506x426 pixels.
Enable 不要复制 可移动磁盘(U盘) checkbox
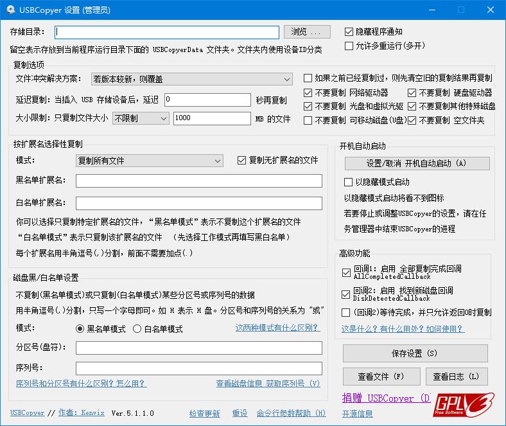308,120
